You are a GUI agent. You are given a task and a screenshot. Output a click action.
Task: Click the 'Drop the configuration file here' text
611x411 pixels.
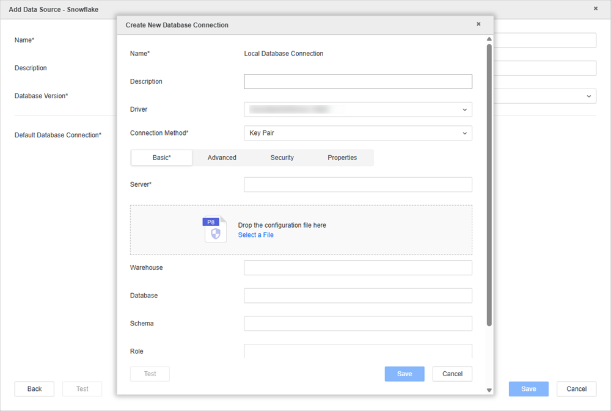click(282, 225)
